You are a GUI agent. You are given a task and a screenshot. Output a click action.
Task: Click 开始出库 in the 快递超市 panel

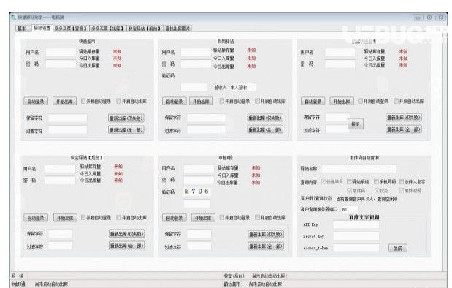64,102
